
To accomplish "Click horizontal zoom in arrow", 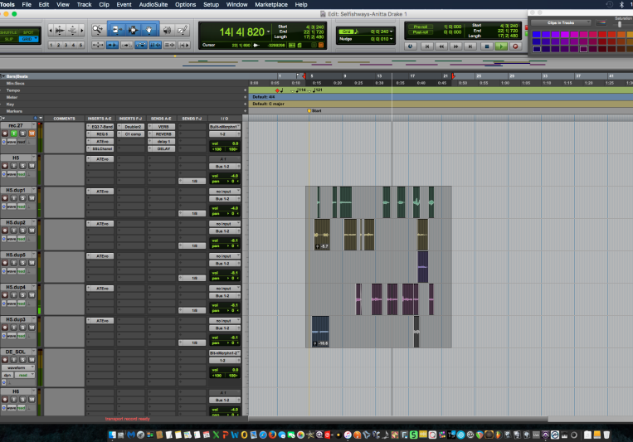I will coord(82,31).
